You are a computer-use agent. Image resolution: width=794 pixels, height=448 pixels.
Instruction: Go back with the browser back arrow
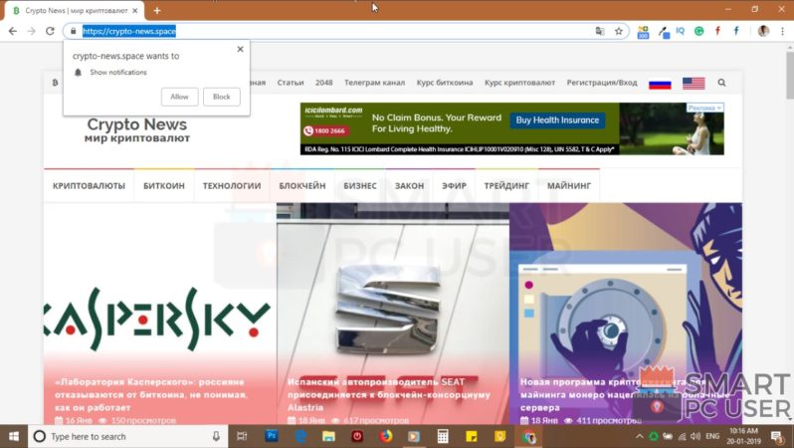pyautogui.click(x=13, y=31)
